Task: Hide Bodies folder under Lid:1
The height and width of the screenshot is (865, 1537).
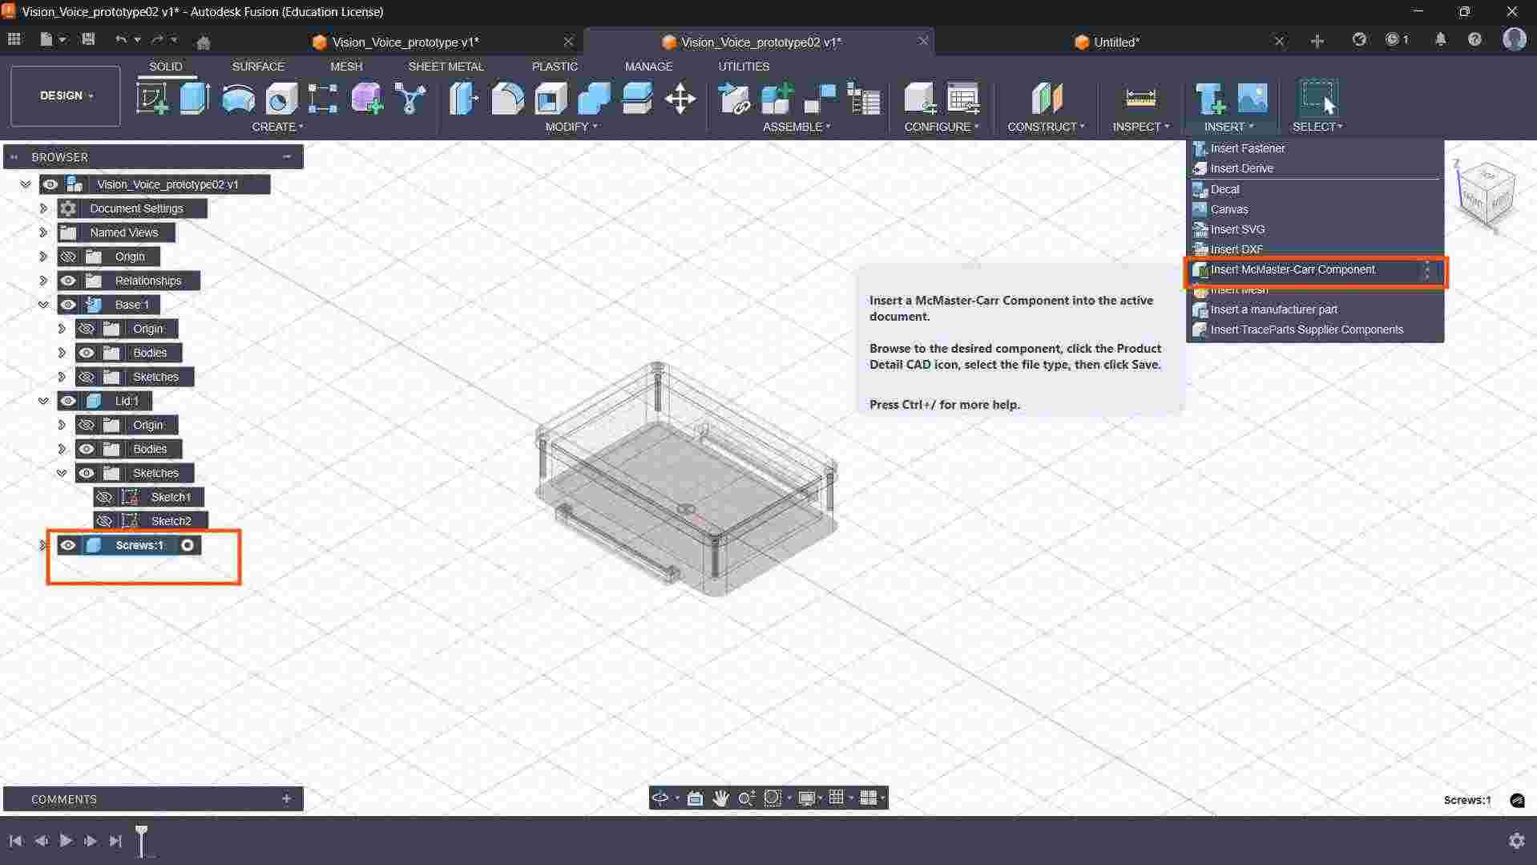Action: click(87, 449)
